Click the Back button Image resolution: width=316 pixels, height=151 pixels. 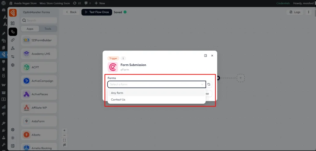71,12
